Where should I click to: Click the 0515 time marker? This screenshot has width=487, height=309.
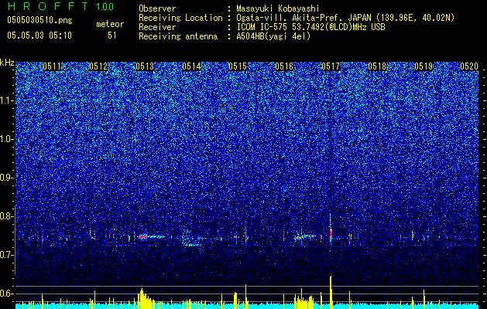click(x=238, y=66)
